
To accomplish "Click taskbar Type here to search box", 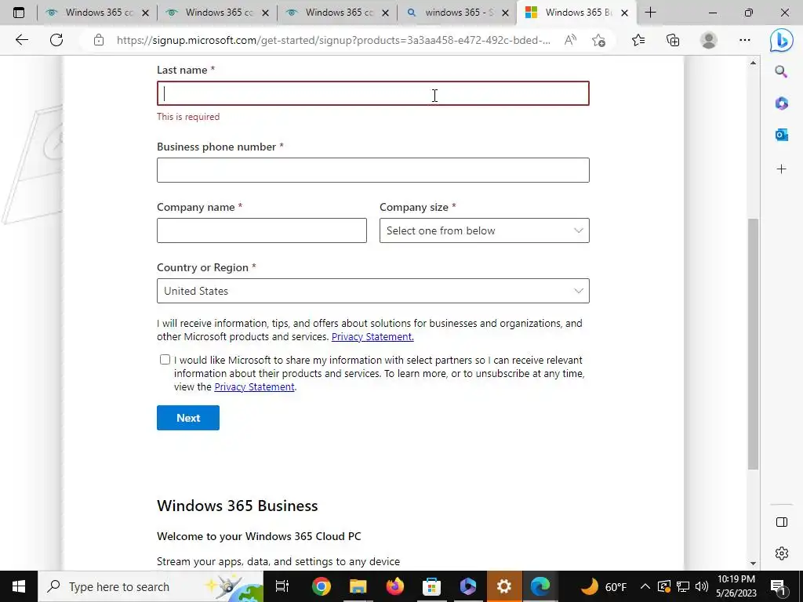I will (150, 586).
